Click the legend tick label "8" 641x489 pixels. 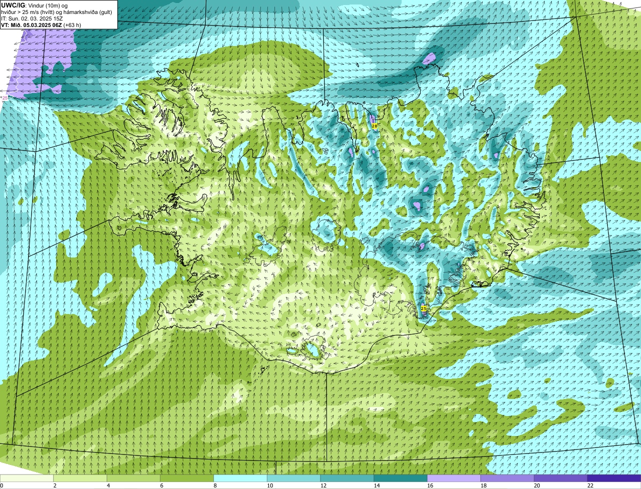click(215, 485)
